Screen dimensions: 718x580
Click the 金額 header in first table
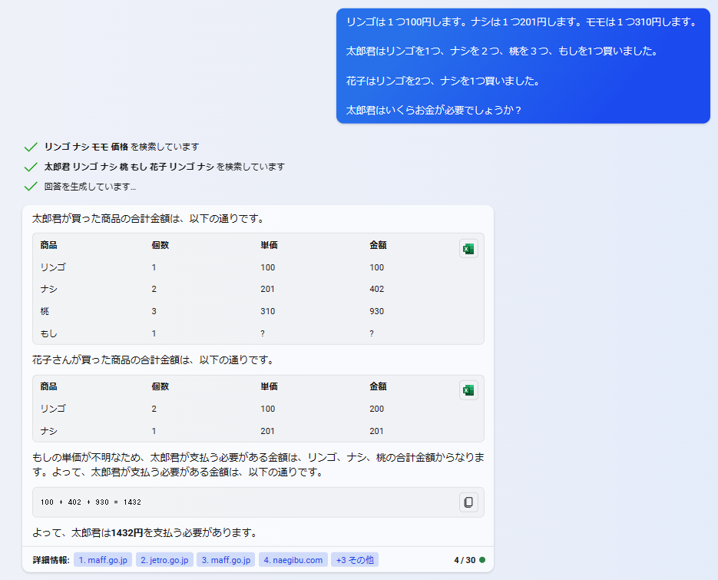tap(378, 245)
